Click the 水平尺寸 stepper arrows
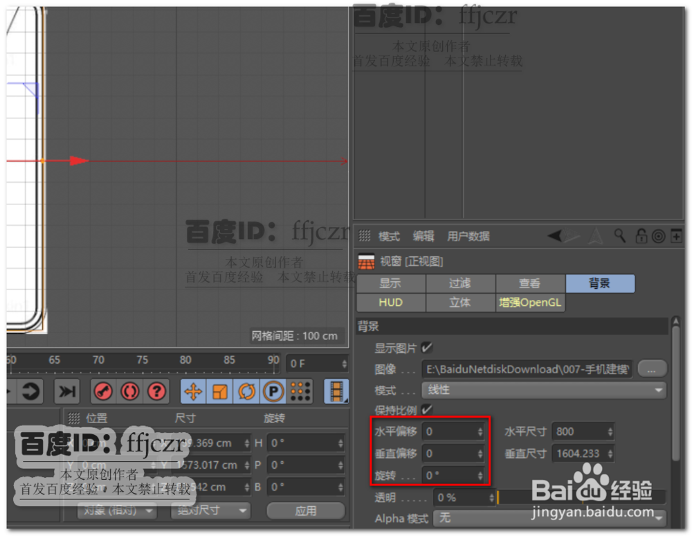 coord(610,431)
